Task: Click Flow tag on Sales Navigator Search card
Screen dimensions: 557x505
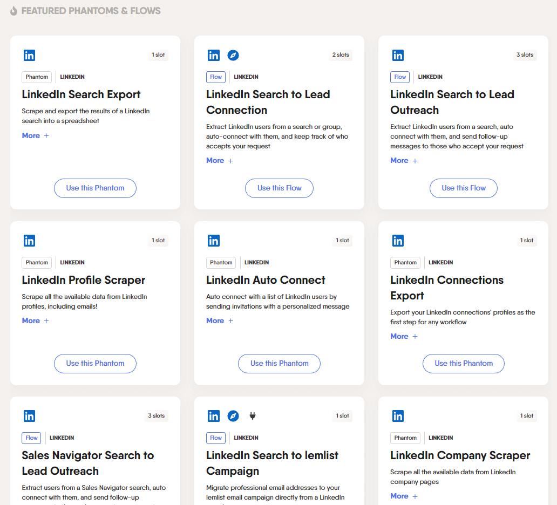Action: tap(31, 438)
